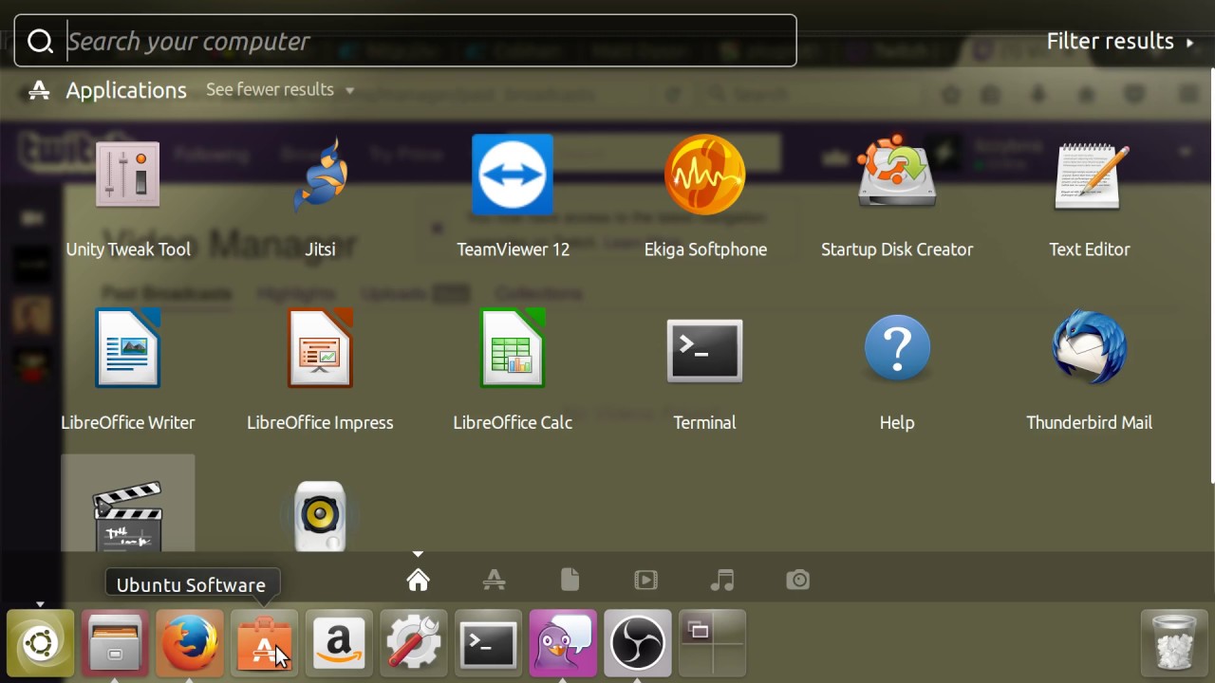The height and width of the screenshot is (683, 1215).
Task: Switch to the Files lens
Action: coord(570,580)
